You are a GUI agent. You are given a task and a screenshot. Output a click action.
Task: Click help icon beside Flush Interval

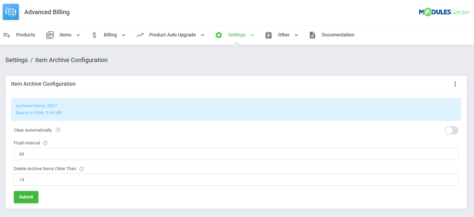(45, 143)
